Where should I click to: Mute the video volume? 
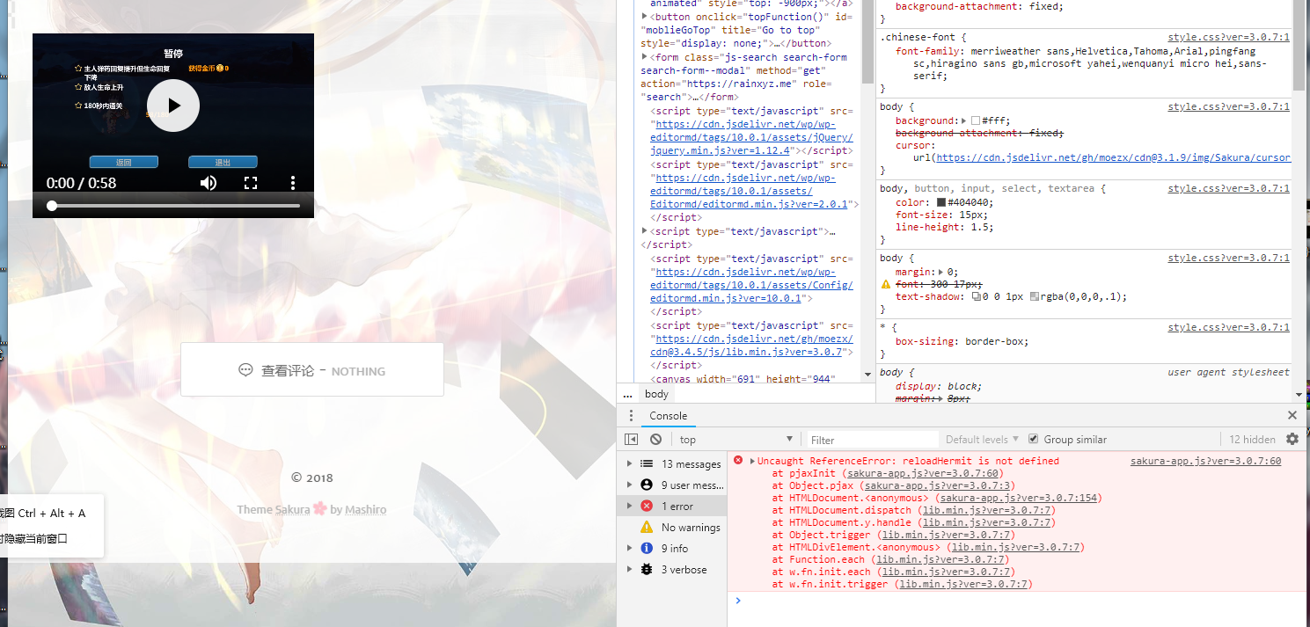point(209,183)
